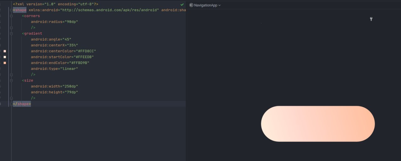Click the android:height="79dp" attribute
Image resolution: width=401 pixels, height=161 pixels.
click(x=54, y=92)
